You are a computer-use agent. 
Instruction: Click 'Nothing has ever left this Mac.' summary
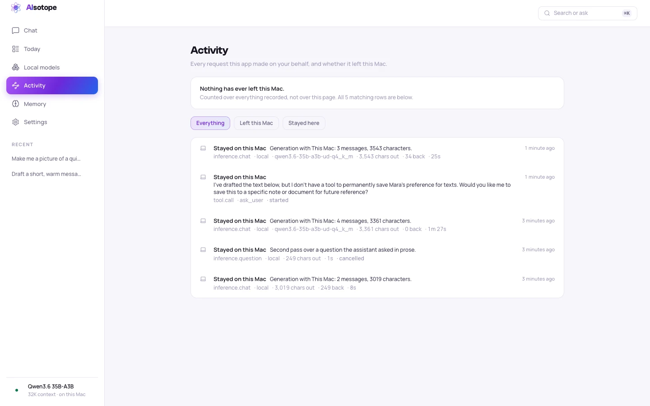(242, 89)
